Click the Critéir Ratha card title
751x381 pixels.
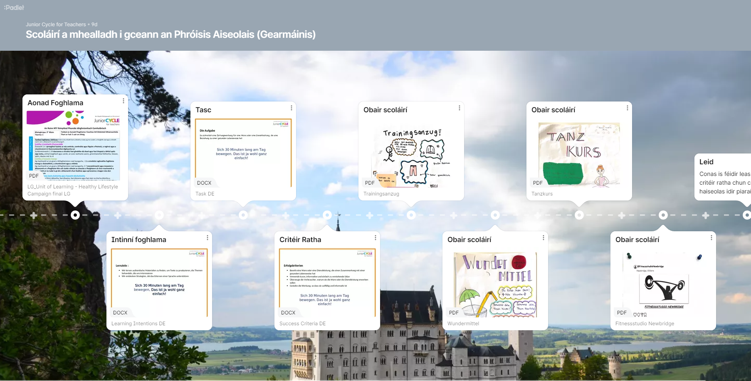coord(300,240)
